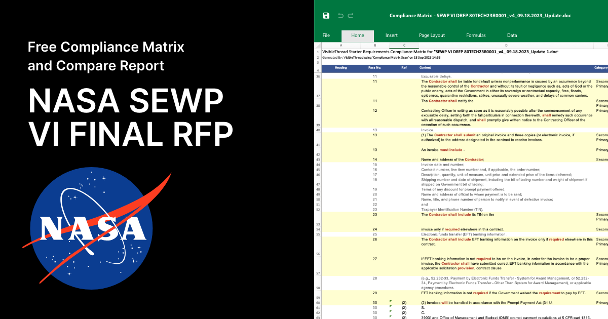
Task: Click the Redo icon
Action: (x=350, y=16)
